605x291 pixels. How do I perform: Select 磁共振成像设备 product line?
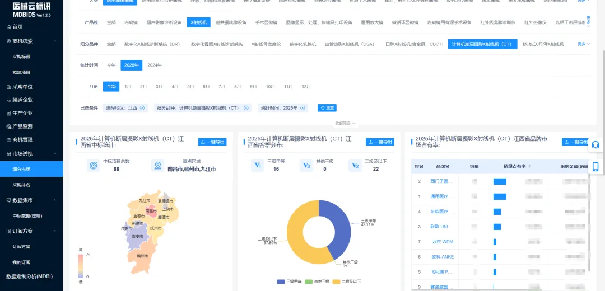[231, 22]
